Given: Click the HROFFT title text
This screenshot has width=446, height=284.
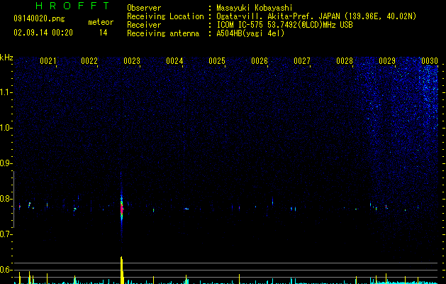Looking at the screenshot, I should click(73, 6).
